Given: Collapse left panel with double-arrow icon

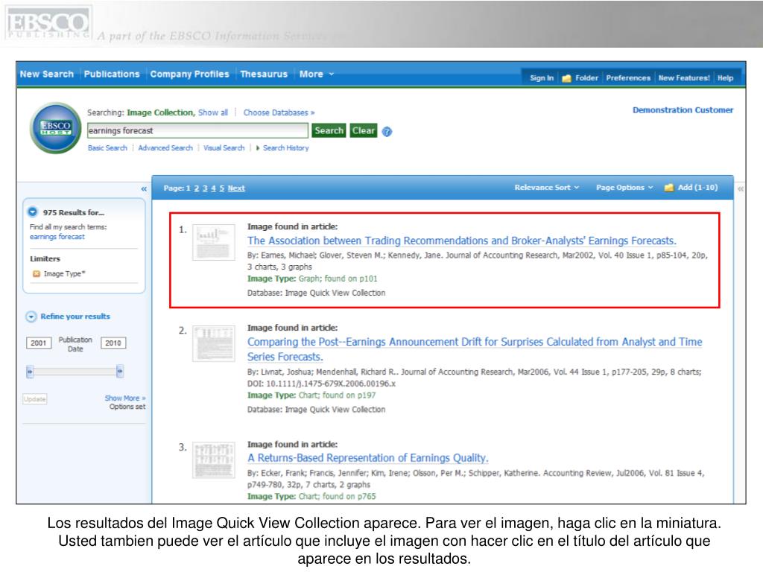Looking at the screenshot, I should coord(144,188).
